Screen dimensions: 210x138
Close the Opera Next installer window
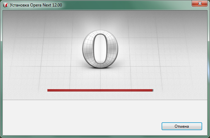coord(199,3)
